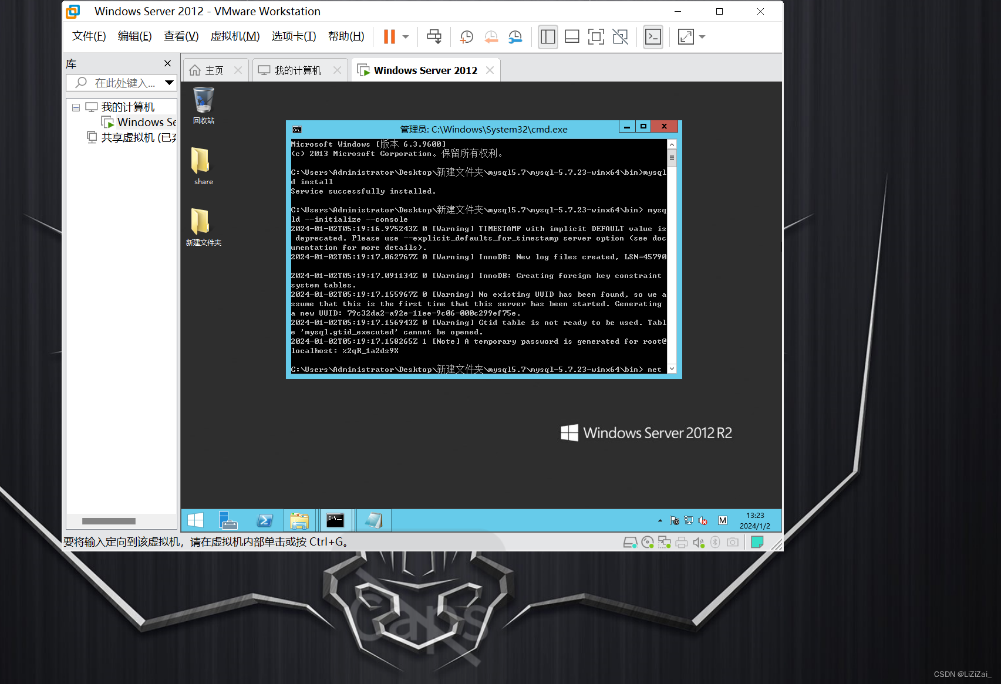This screenshot has height=684, width=1001.
Task: Click the guest network tray icon
Action: [x=689, y=520]
